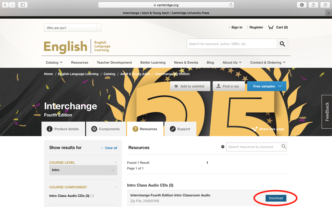332x207 pixels.
Task: Open Interchange Fourth Edition Intro Classroom Audio
Action: [170, 195]
